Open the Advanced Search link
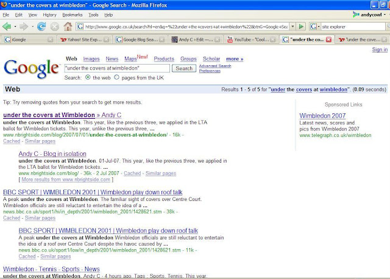The width and height of the screenshot is (390, 279). tap(215, 66)
